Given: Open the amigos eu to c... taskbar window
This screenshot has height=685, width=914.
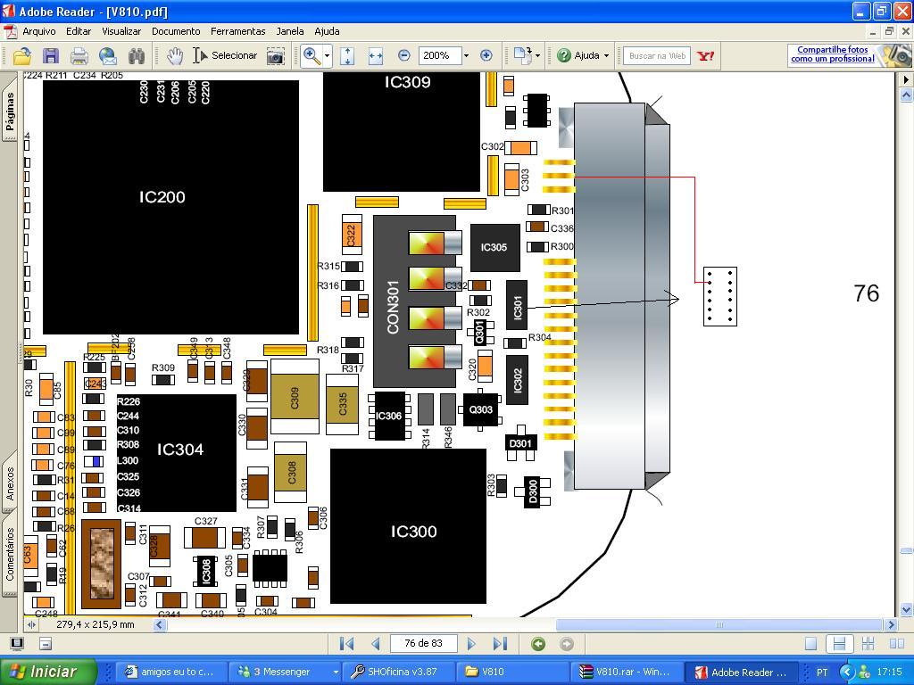Looking at the screenshot, I should pyautogui.click(x=172, y=672).
